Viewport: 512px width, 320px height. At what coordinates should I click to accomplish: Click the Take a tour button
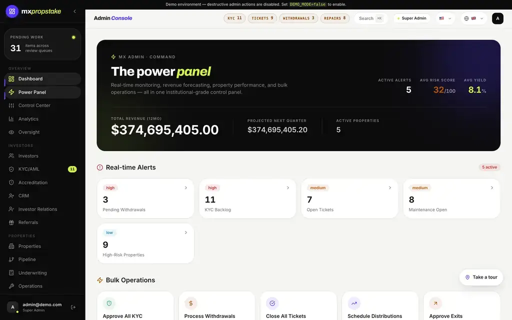481,277
